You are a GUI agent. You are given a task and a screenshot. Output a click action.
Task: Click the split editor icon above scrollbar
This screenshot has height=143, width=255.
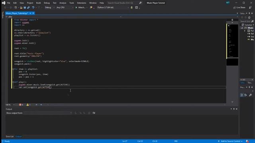[x=232, y=20]
